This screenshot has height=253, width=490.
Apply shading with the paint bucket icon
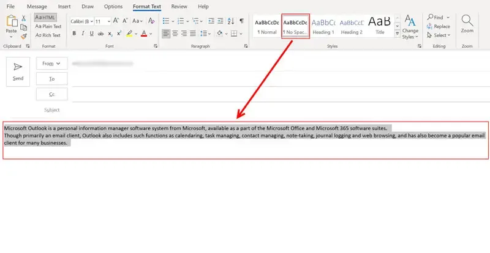click(x=220, y=33)
